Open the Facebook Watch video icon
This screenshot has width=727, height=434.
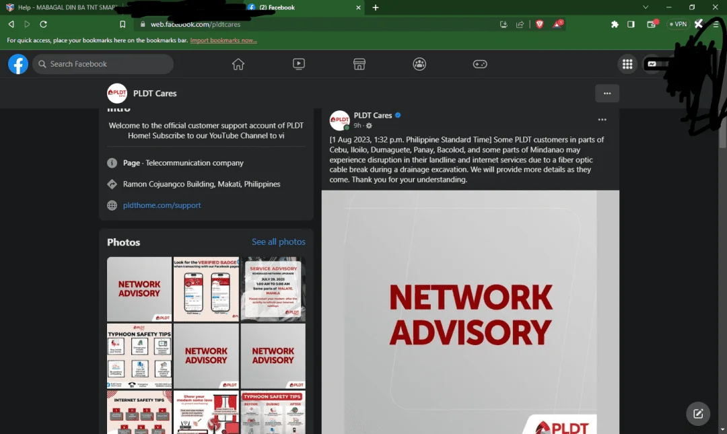point(299,64)
